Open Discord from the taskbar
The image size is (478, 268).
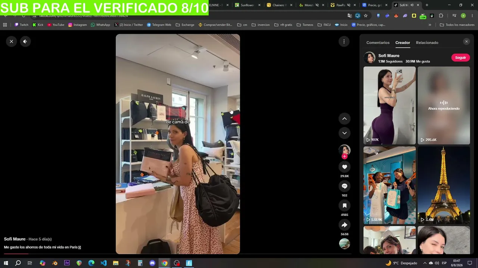pyautogui.click(x=152, y=263)
